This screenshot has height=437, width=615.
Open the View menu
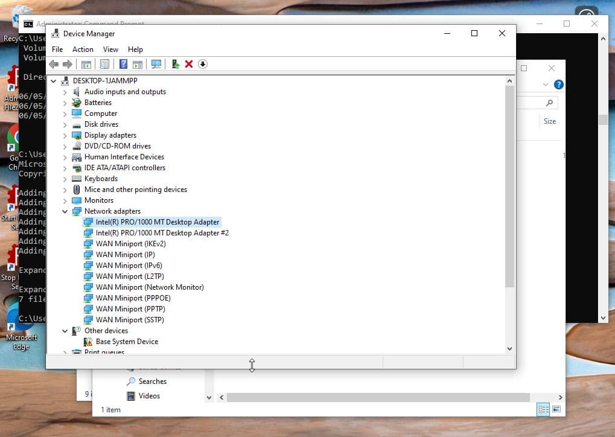click(110, 49)
